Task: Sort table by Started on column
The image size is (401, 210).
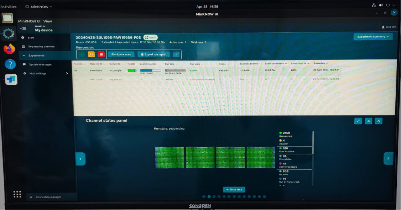Action: [321, 63]
